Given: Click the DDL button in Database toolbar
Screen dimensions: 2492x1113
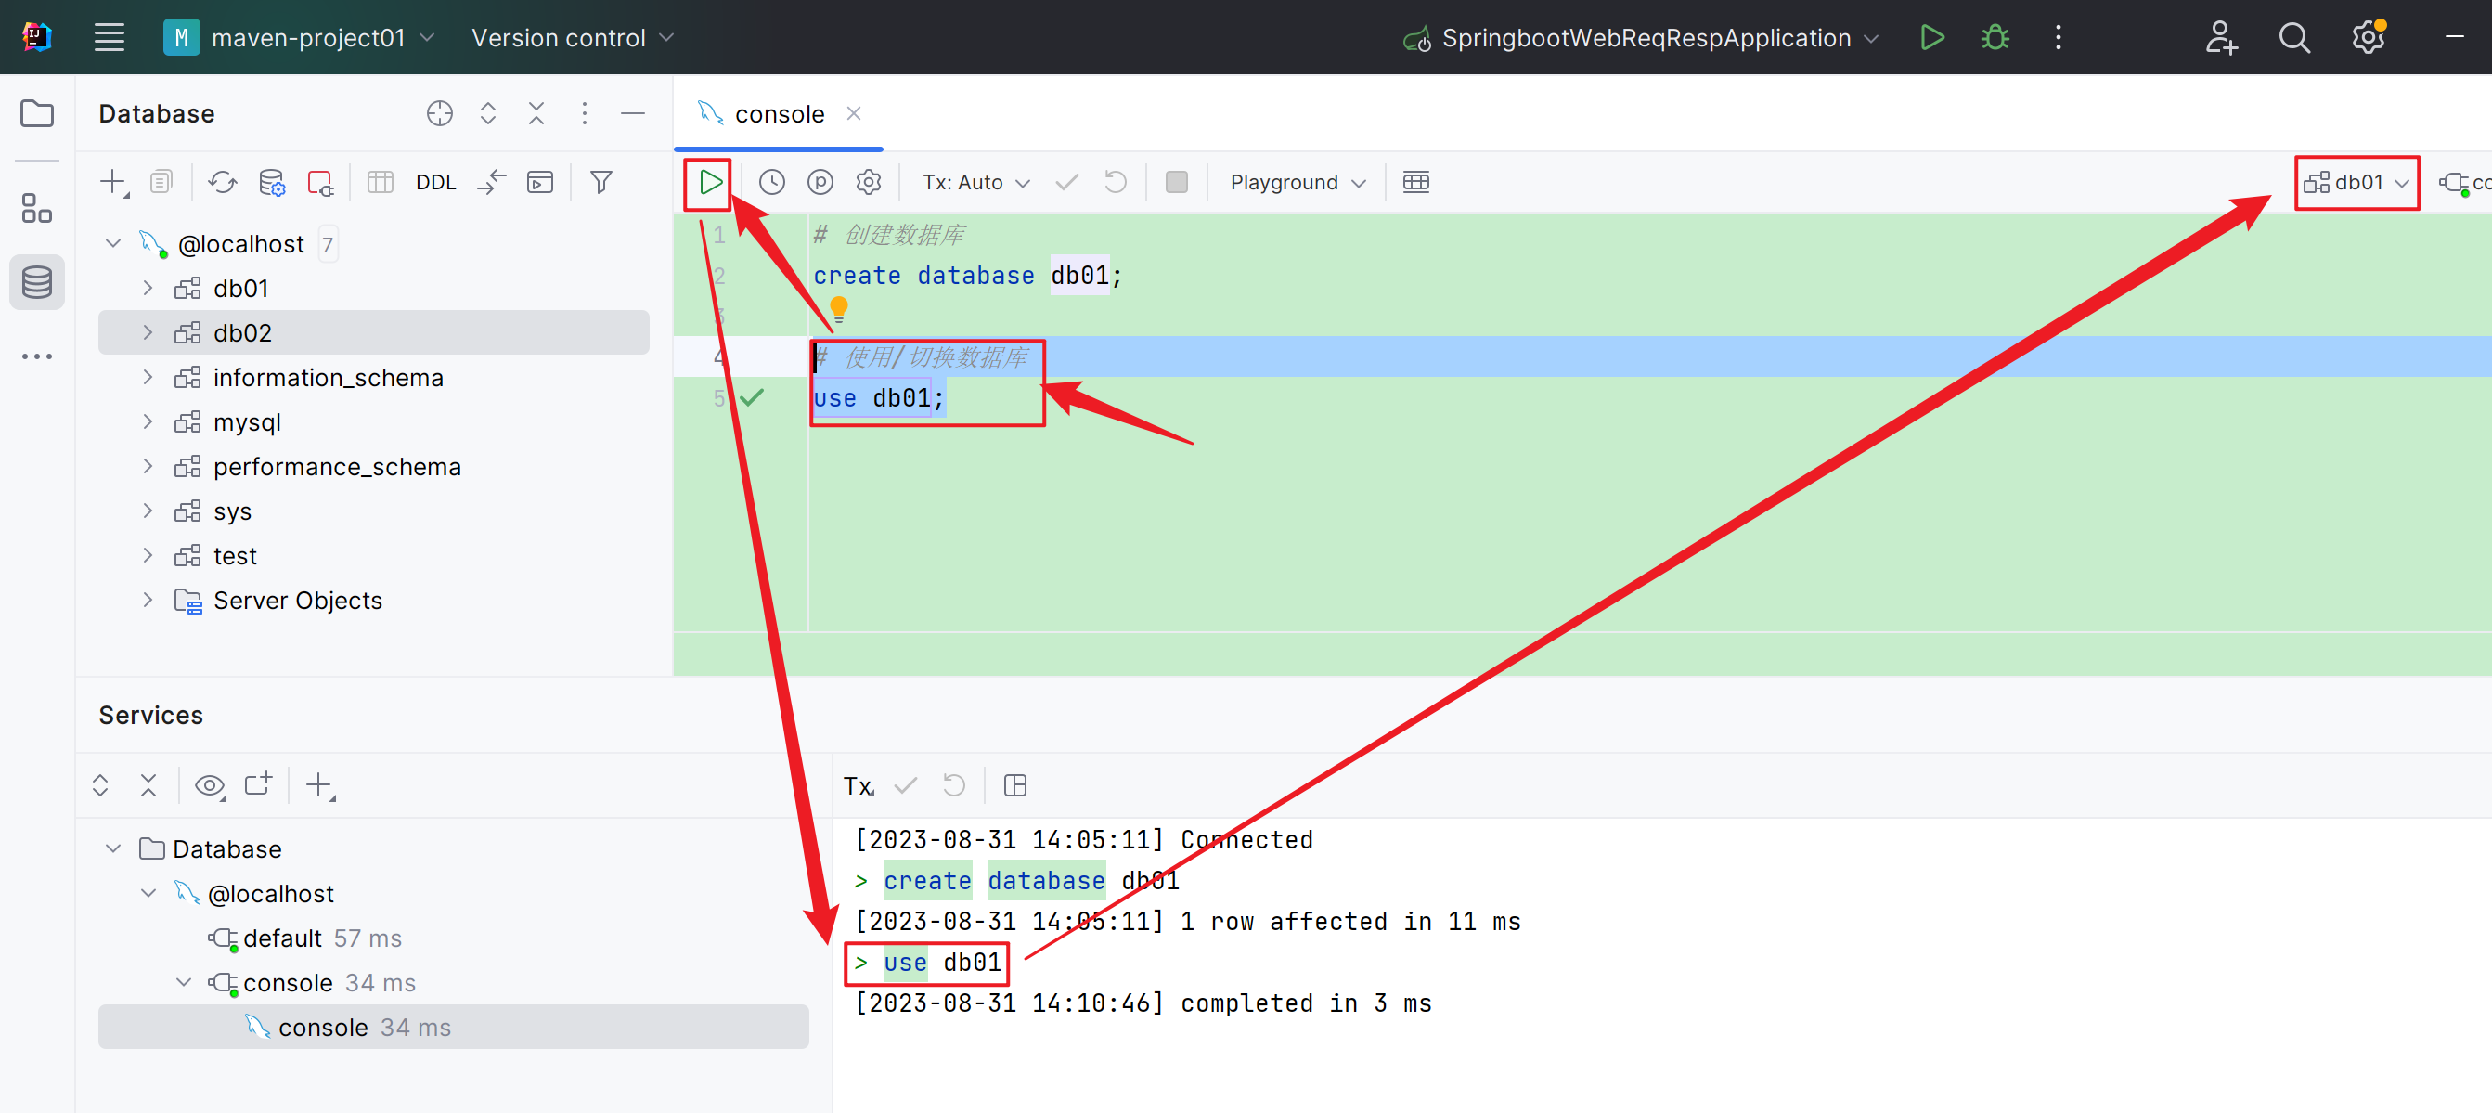Looking at the screenshot, I should [x=435, y=182].
